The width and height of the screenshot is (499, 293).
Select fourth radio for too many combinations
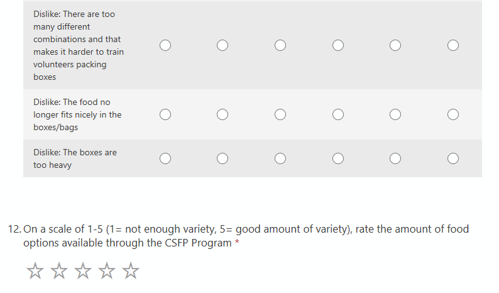(x=338, y=45)
